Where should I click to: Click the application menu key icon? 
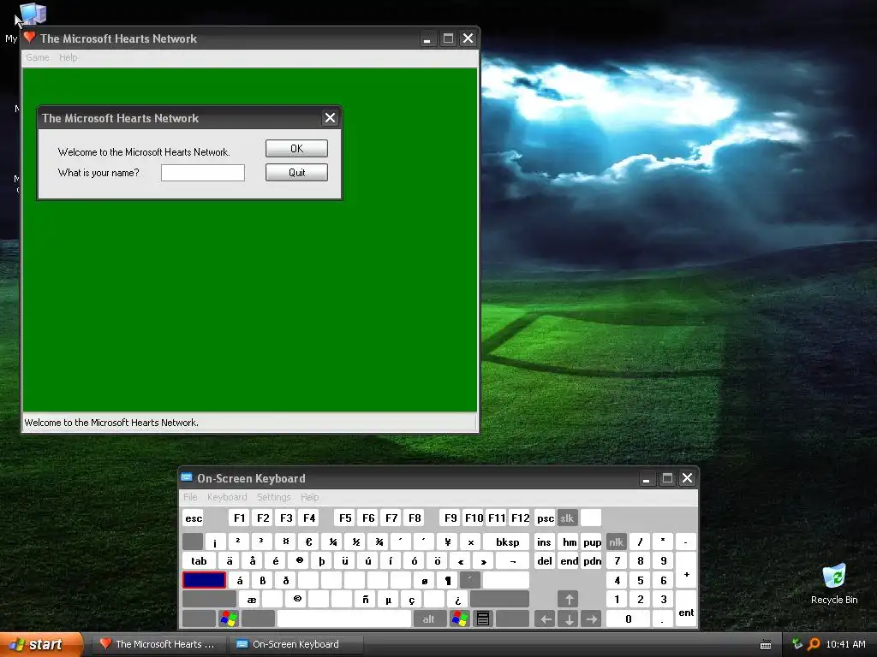[483, 619]
